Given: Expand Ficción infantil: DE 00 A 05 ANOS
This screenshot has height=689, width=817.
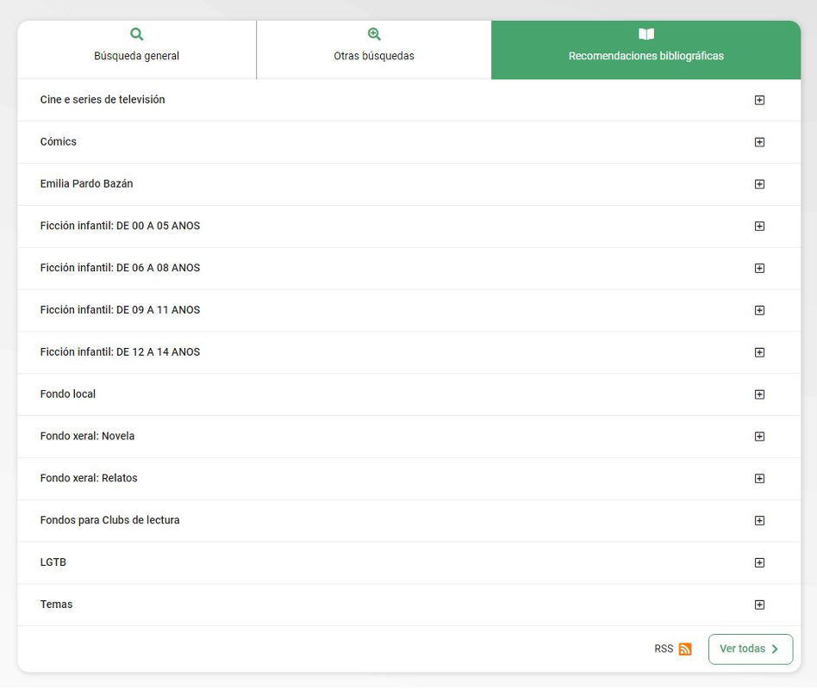Looking at the screenshot, I should click(759, 227).
